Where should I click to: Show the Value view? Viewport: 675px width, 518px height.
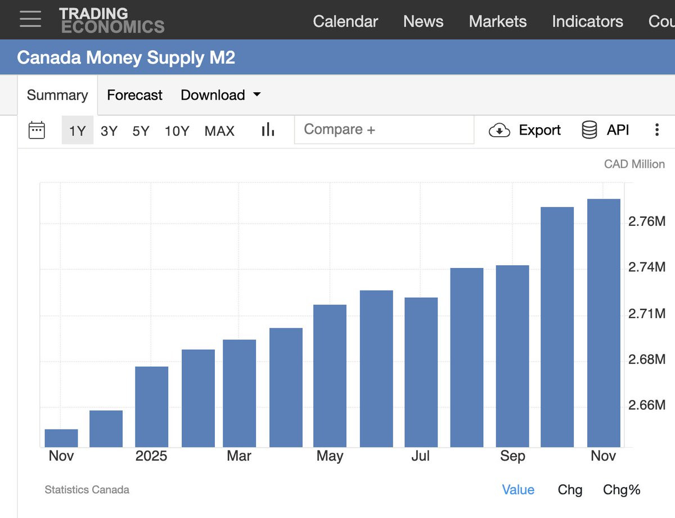coord(518,490)
